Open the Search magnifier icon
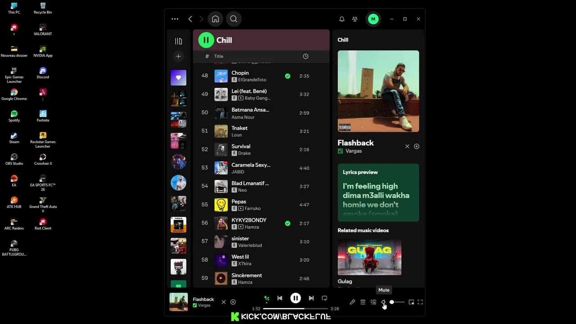This screenshot has width=576, height=324. (234, 19)
